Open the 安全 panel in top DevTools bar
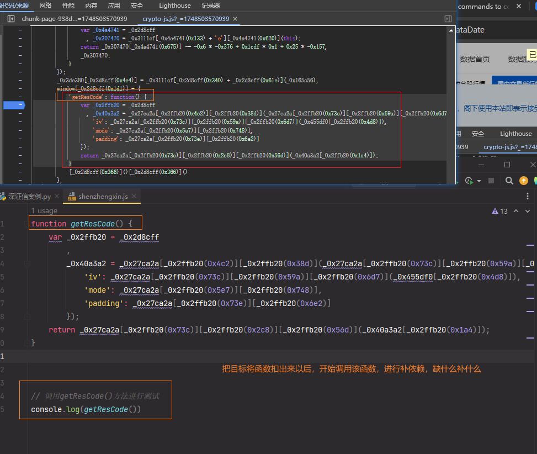The width and height of the screenshot is (537, 454). pyautogui.click(x=137, y=6)
